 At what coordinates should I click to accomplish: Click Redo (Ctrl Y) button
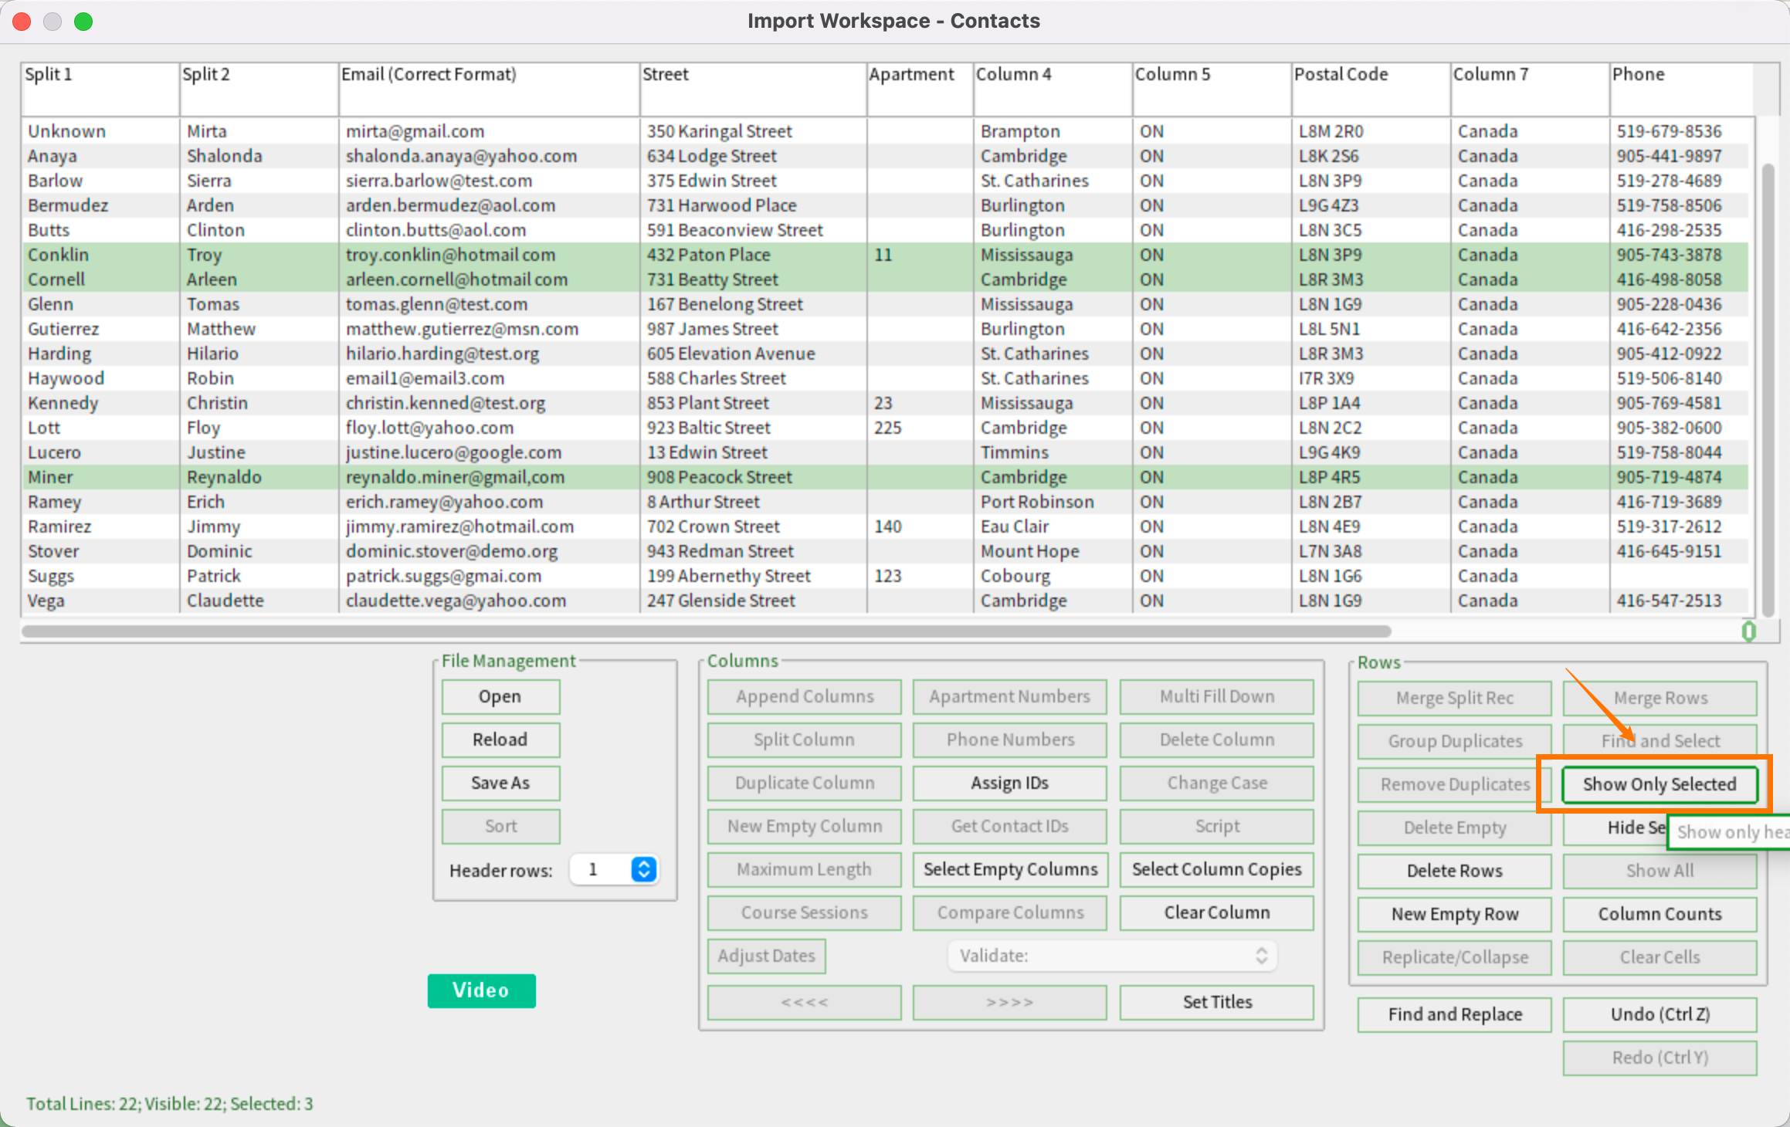click(x=1659, y=1058)
